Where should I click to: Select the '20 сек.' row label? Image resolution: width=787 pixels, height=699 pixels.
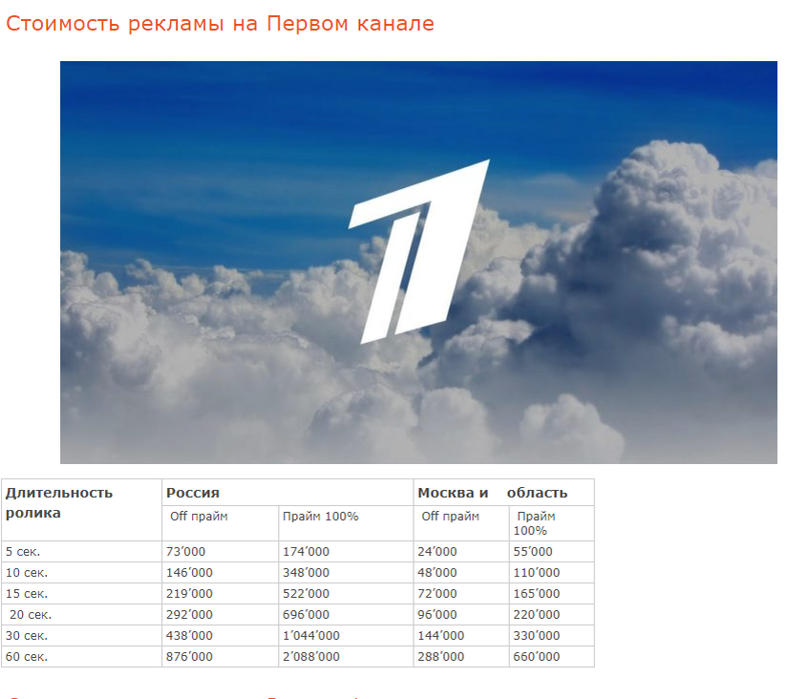(x=31, y=615)
